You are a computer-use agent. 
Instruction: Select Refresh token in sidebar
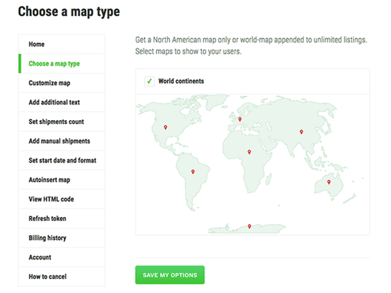pyautogui.click(x=47, y=219)
